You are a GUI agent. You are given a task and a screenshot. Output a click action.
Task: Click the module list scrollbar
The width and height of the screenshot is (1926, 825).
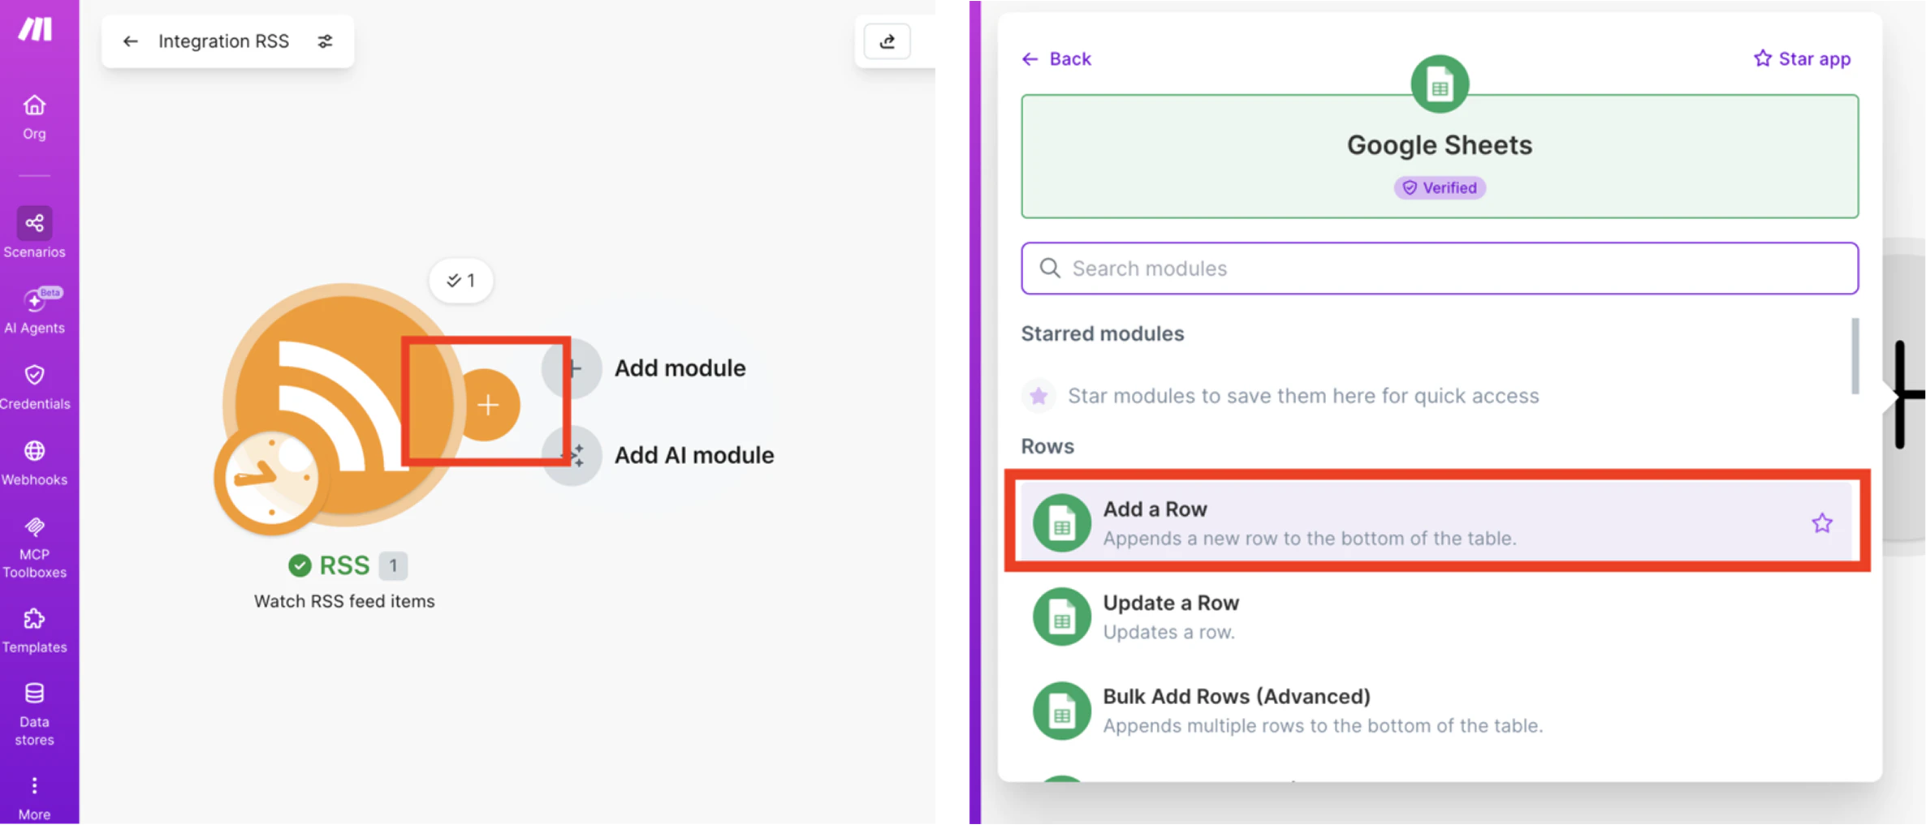point(1855,356)
